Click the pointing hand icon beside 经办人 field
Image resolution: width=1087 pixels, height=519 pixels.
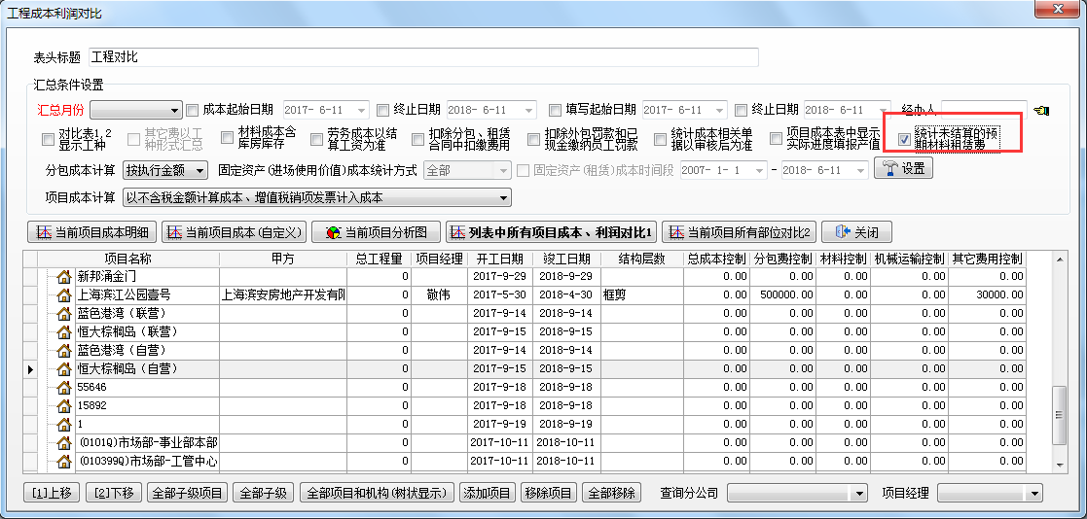1041,111
